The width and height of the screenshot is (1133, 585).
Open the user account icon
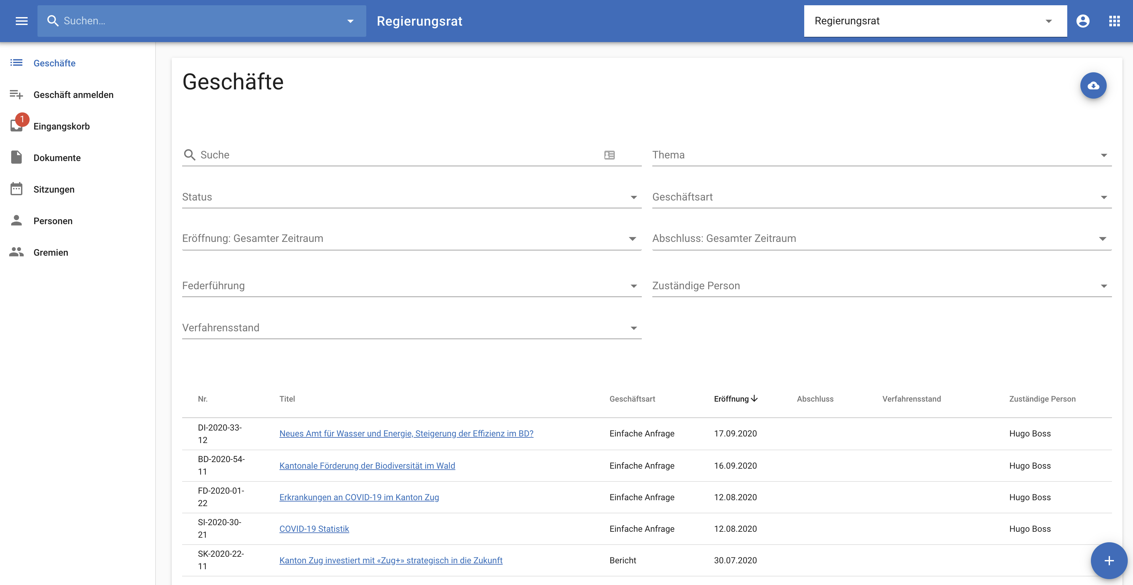point(1082,21)
